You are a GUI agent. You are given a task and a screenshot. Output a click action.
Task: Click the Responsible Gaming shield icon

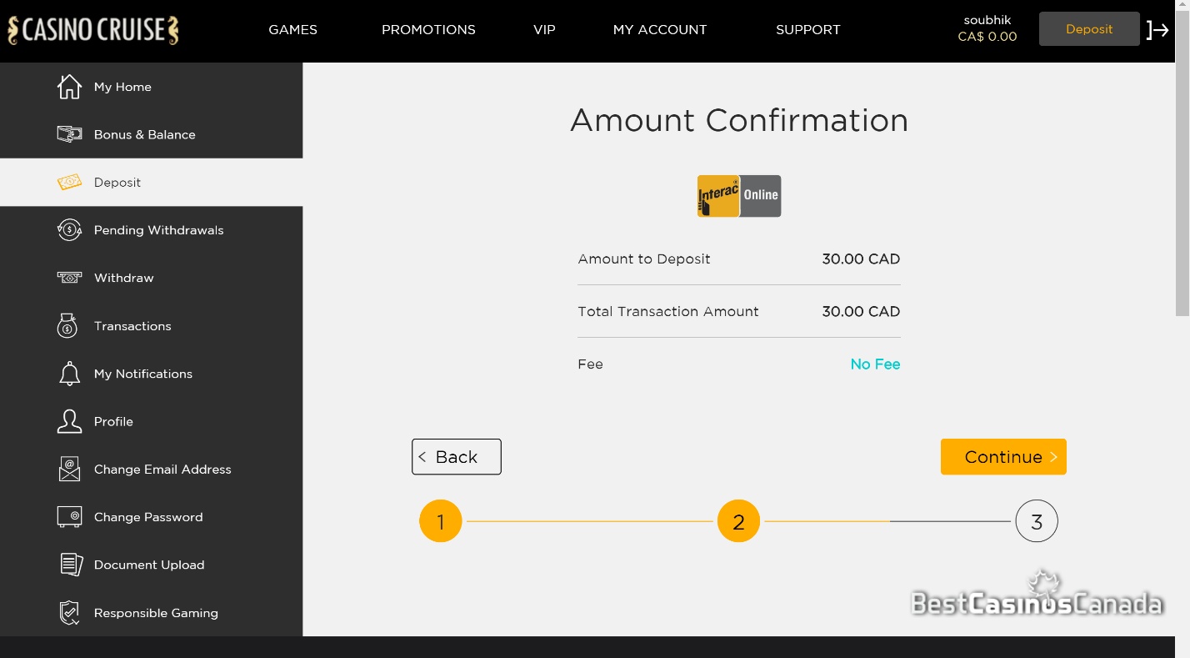(x=69, y=612)
